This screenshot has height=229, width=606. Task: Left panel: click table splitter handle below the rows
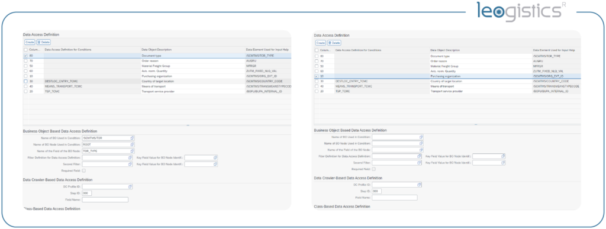(x=188, y=125)
